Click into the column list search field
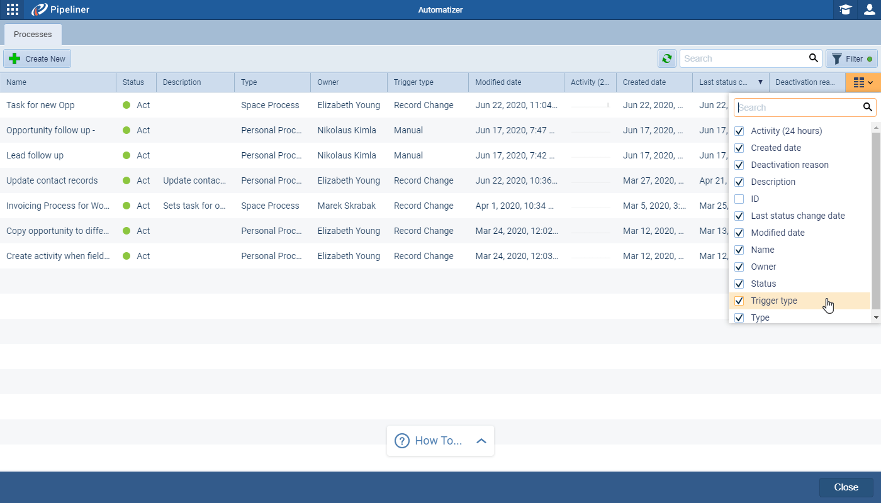This screenshot has width=881, height=503. [798, 108]
